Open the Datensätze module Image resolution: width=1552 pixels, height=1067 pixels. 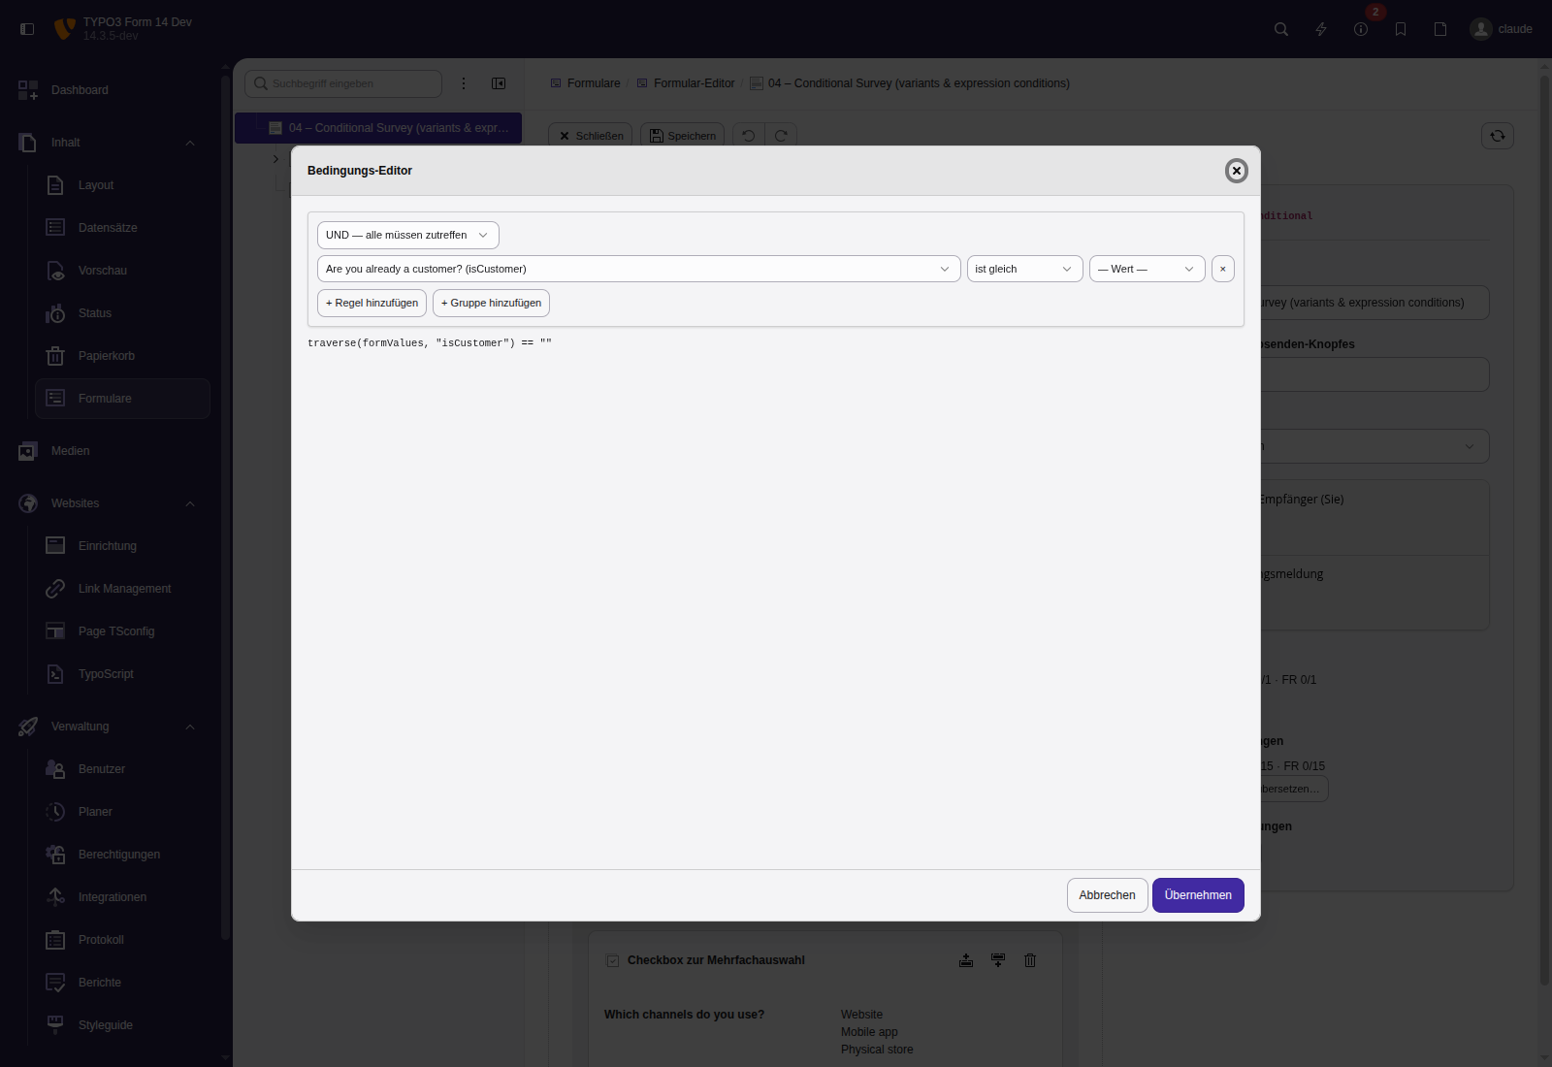[122, 228]
